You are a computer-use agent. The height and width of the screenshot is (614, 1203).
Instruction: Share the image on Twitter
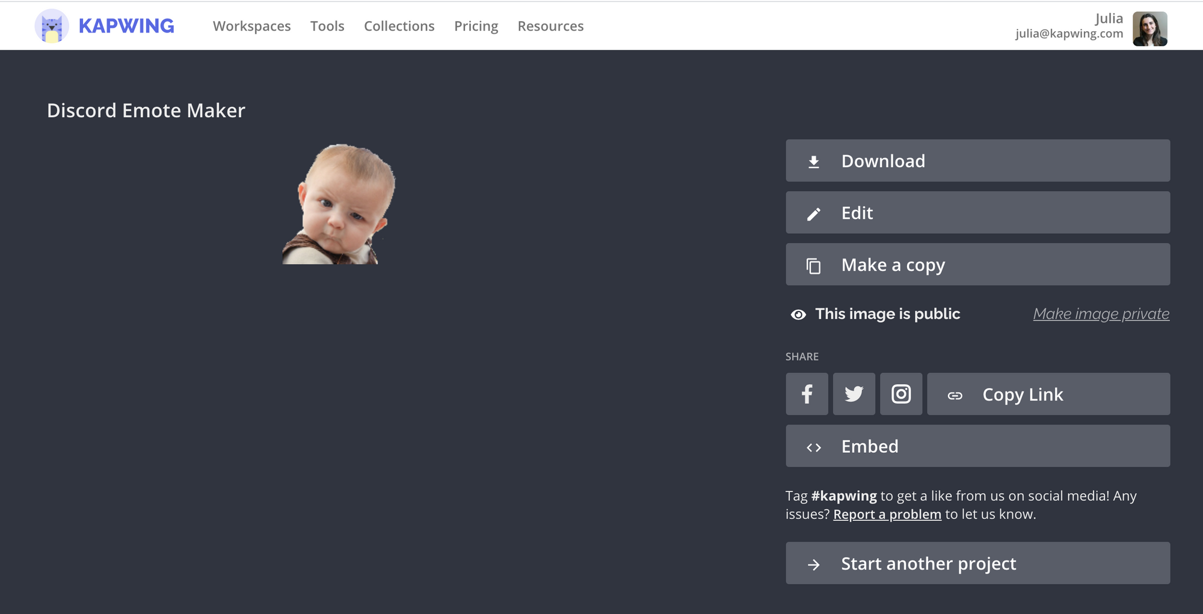click(x=854, y=394)
